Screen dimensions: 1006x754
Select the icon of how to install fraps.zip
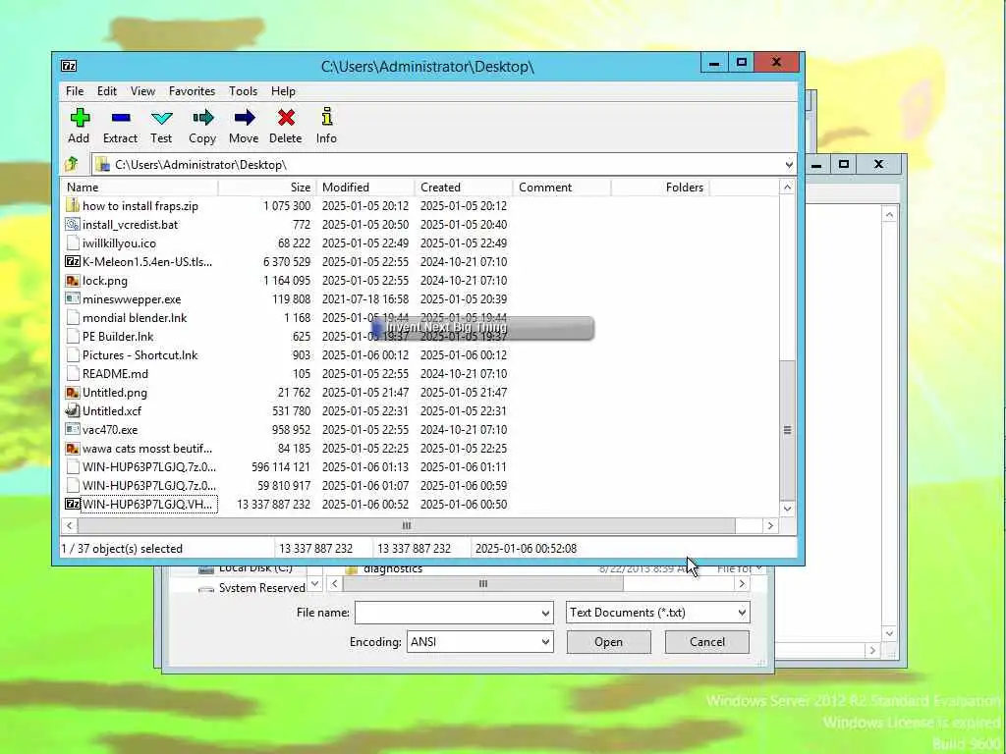point(73,205)
